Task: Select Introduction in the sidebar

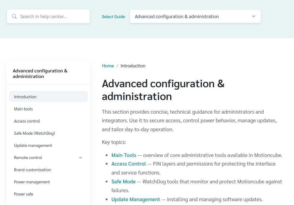Action: [x=48, y=97]
